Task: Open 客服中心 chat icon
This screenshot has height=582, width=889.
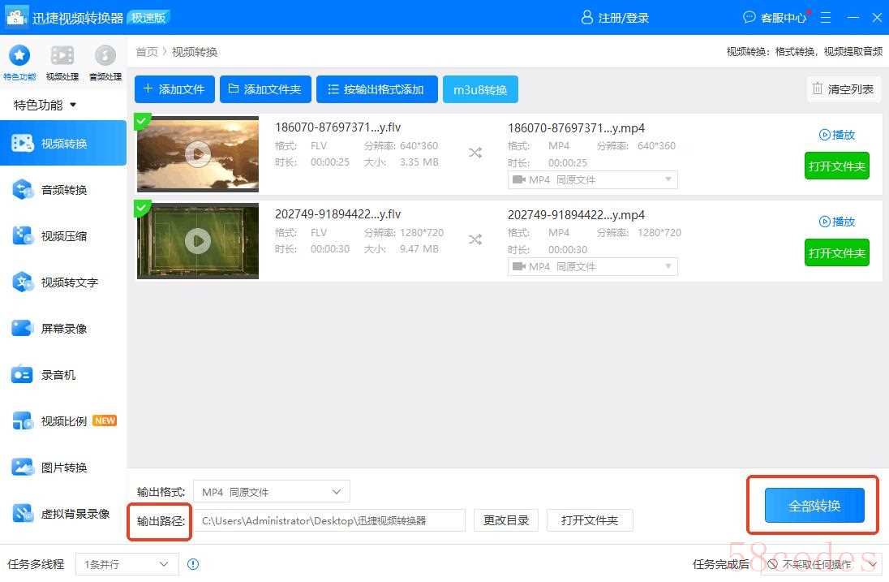Action: [775, 18]
